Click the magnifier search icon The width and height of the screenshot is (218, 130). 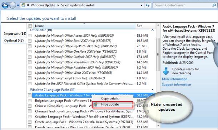[x=214, y=5]
